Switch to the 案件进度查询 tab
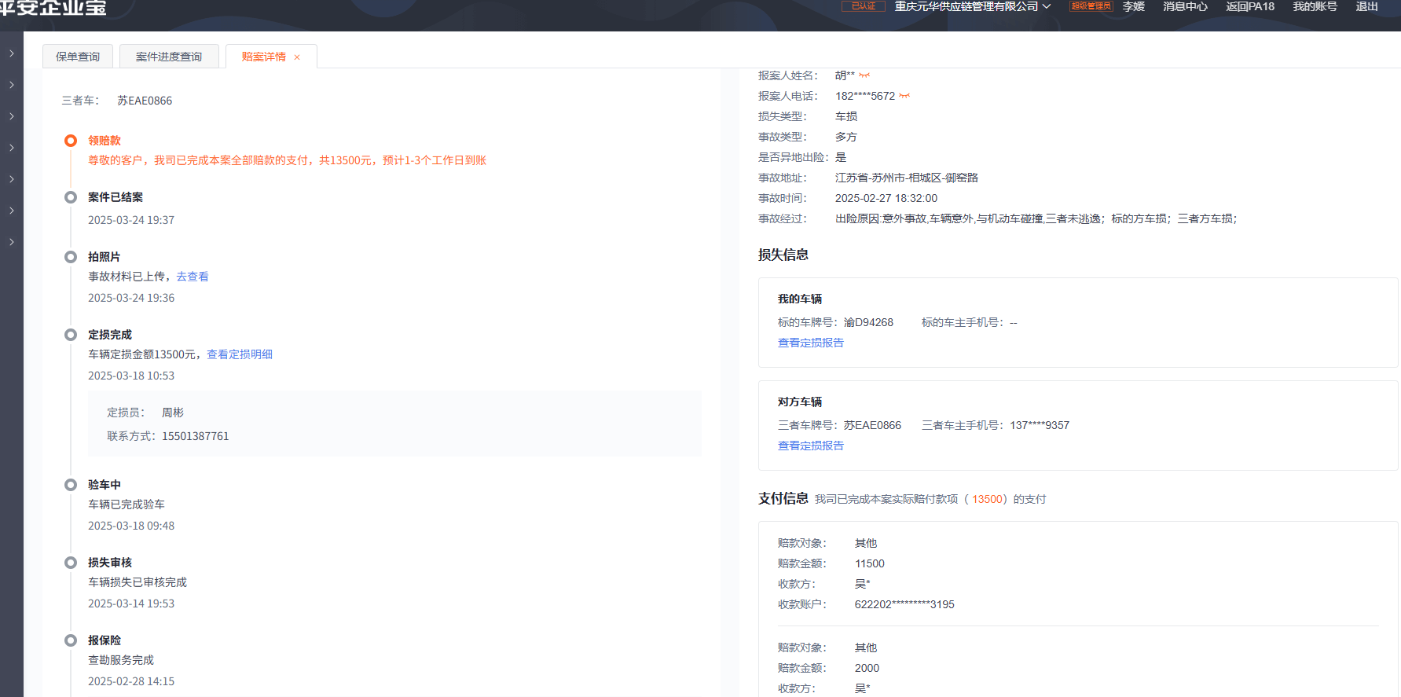The image size is (1401, 697). 169,57
